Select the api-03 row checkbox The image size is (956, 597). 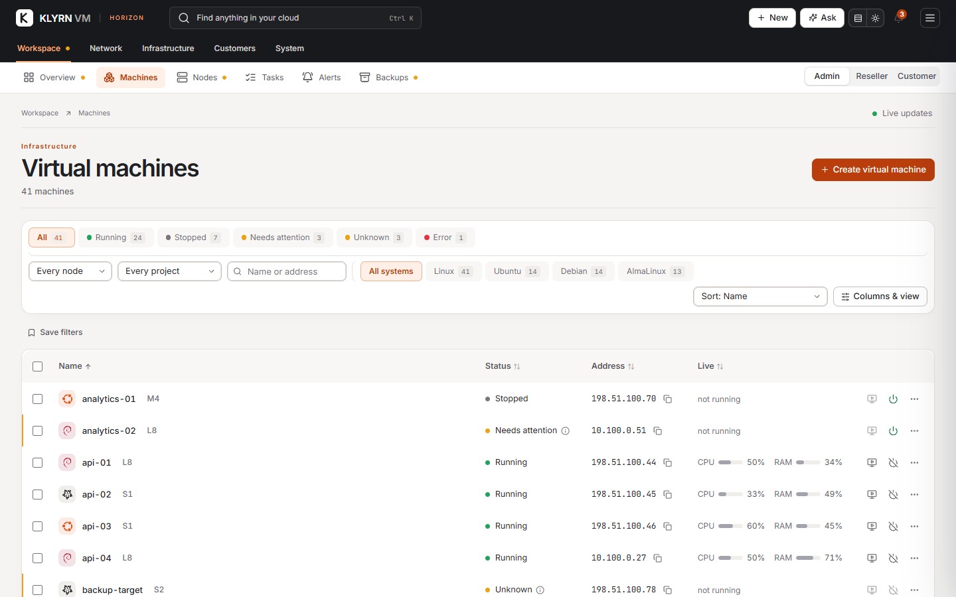pos(37,527)
